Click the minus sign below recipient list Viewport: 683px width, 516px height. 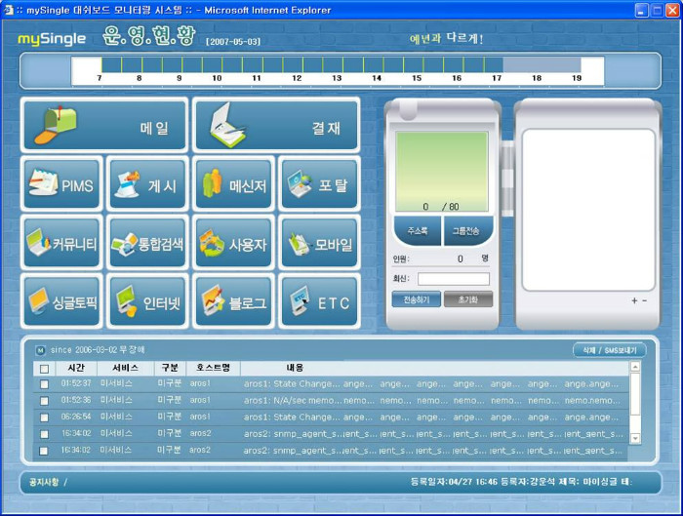tap(645, 300)
